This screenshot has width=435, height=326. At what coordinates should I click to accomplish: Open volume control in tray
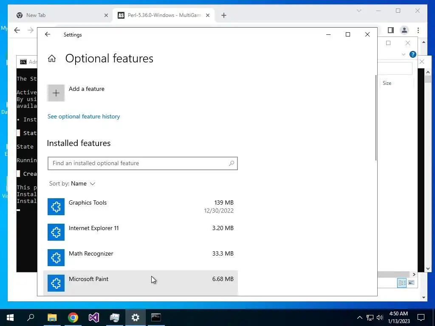click(x=380, y=318)
